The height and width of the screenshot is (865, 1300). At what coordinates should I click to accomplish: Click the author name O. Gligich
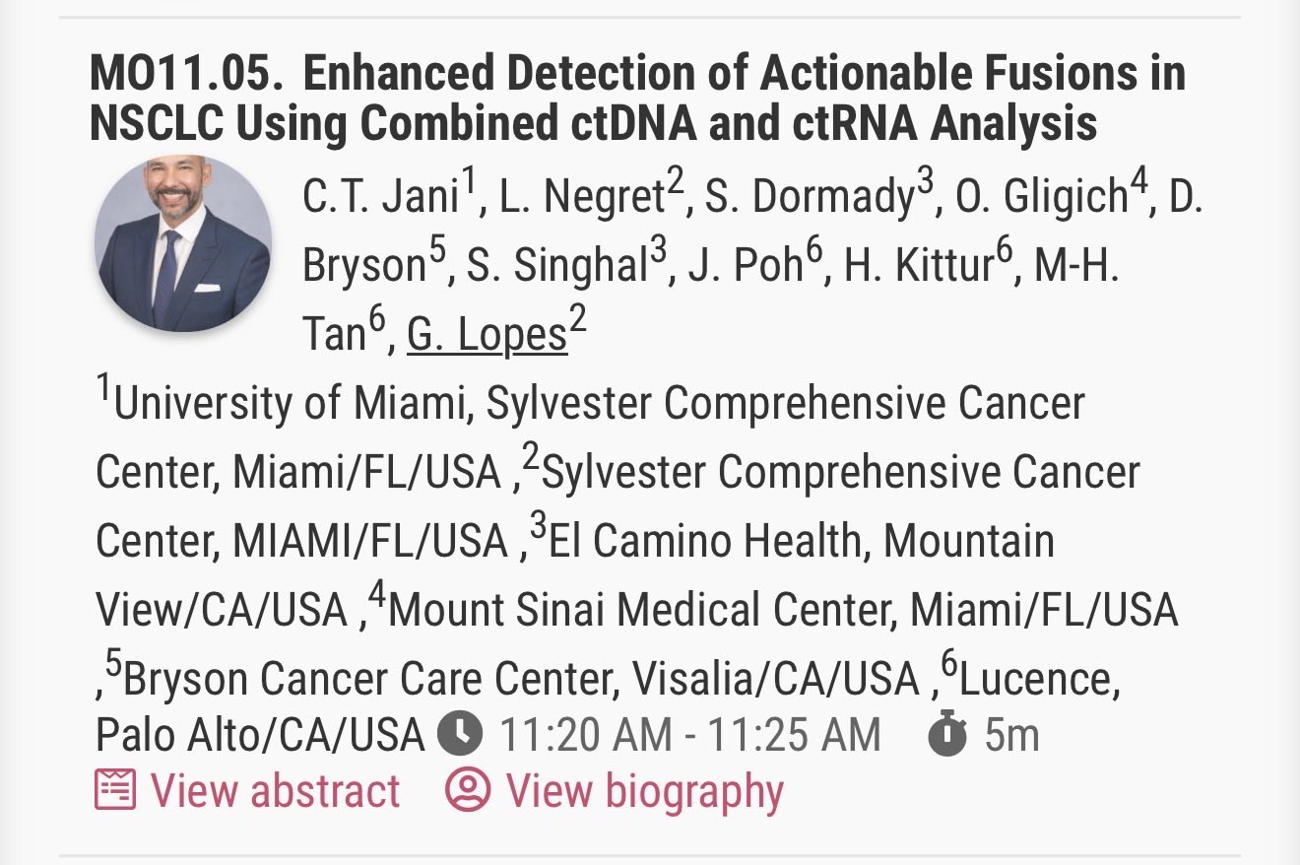point(1042,198)
